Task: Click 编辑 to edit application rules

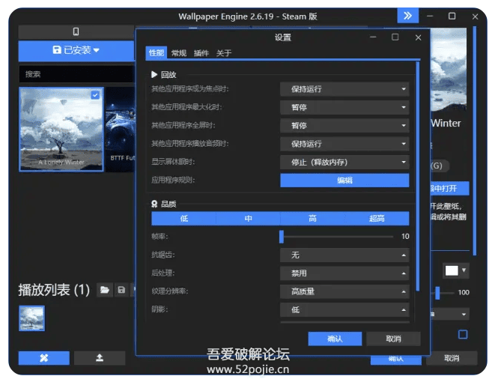Action: [x=344, y=181]
